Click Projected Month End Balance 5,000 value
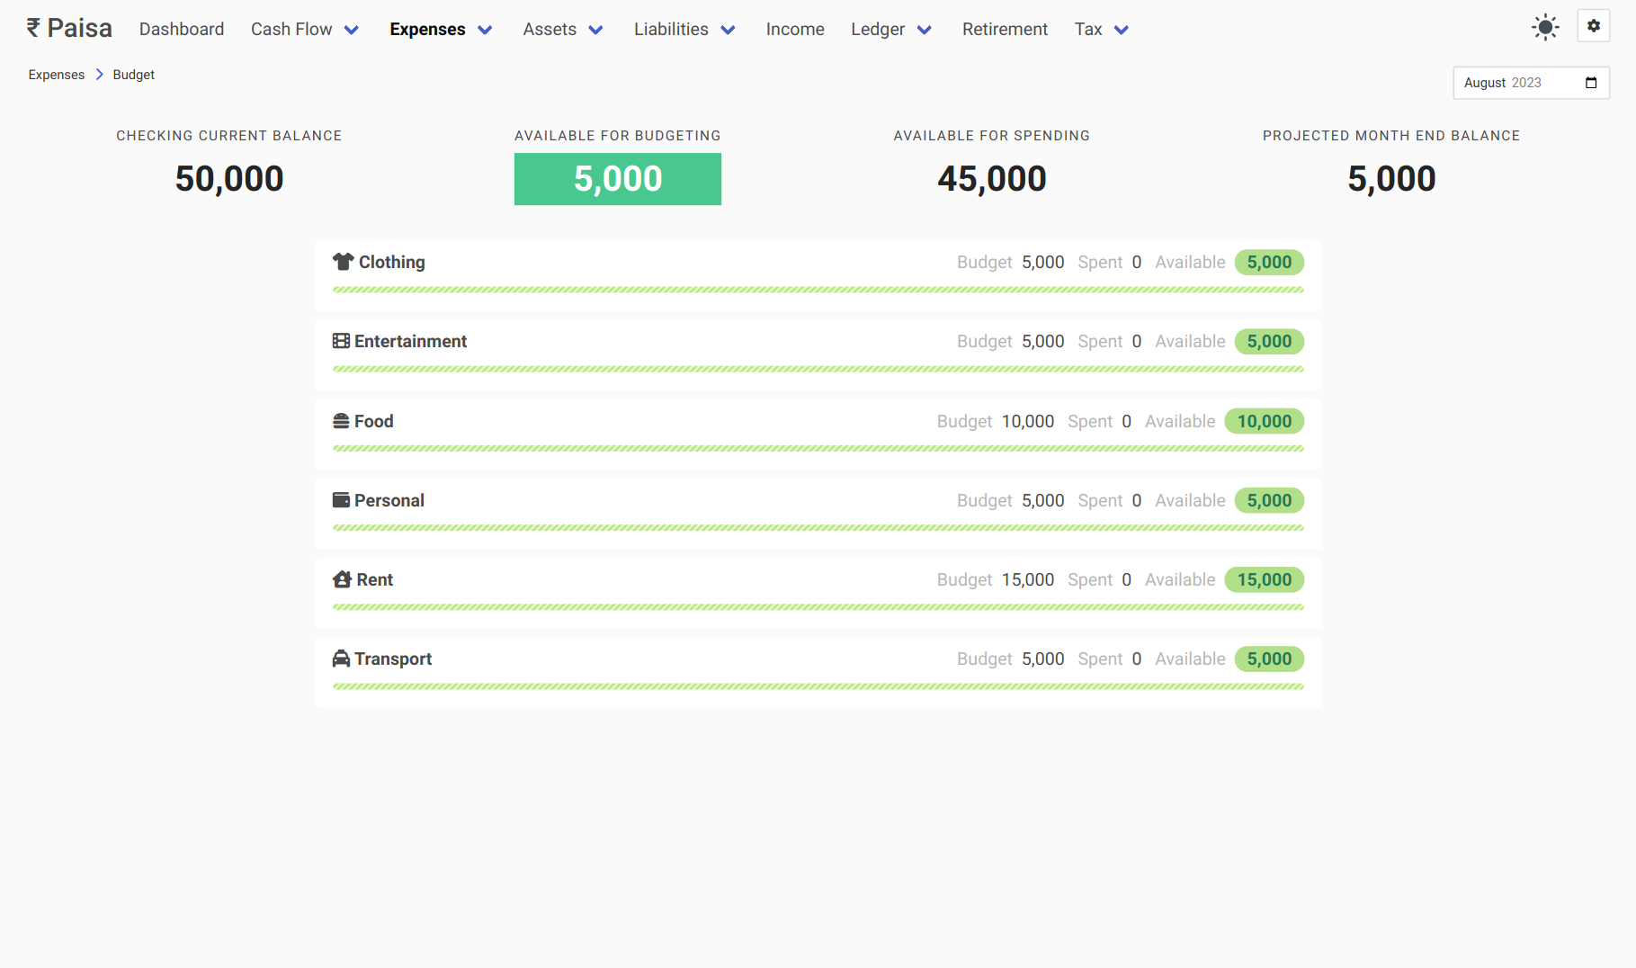This screenshot has height=968, width=1636. click(x=1391, y=179)
